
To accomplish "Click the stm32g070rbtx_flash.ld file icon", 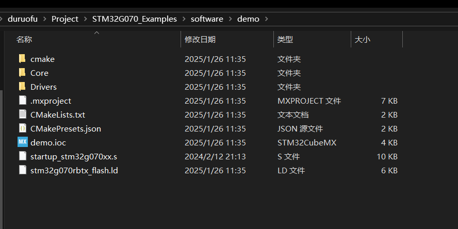I will 22,170.
